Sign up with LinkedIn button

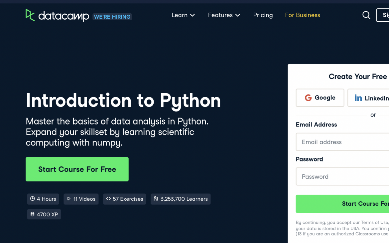click(x=368, y=98)
